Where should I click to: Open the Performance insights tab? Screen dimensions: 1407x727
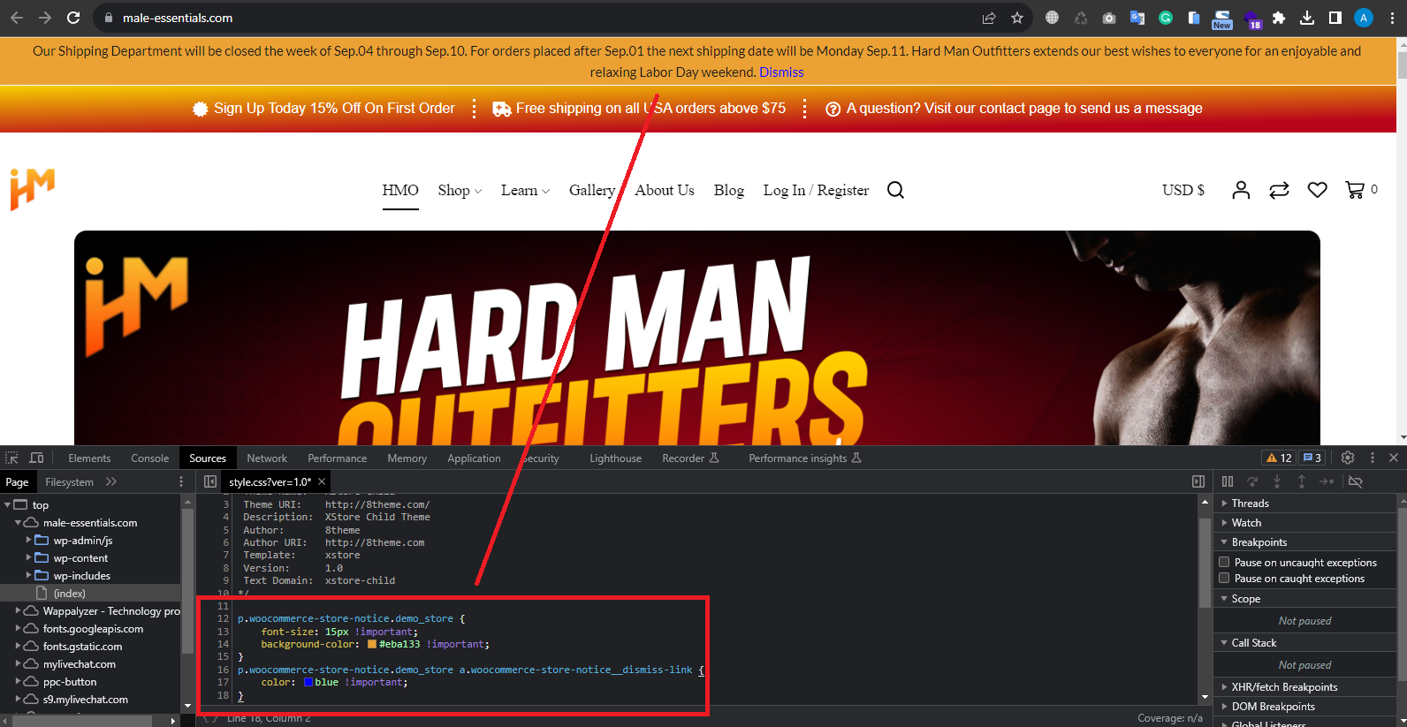tap(804, 458)
